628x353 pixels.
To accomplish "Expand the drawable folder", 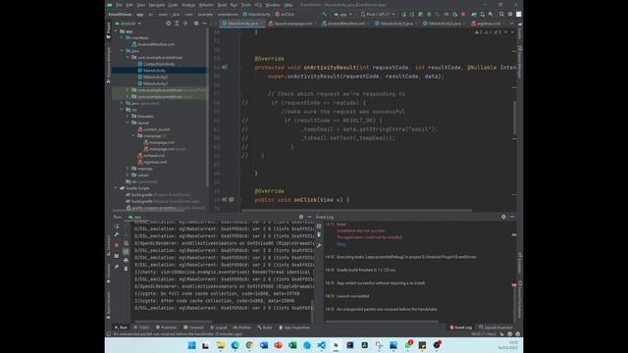I will [x=128, y=116].
